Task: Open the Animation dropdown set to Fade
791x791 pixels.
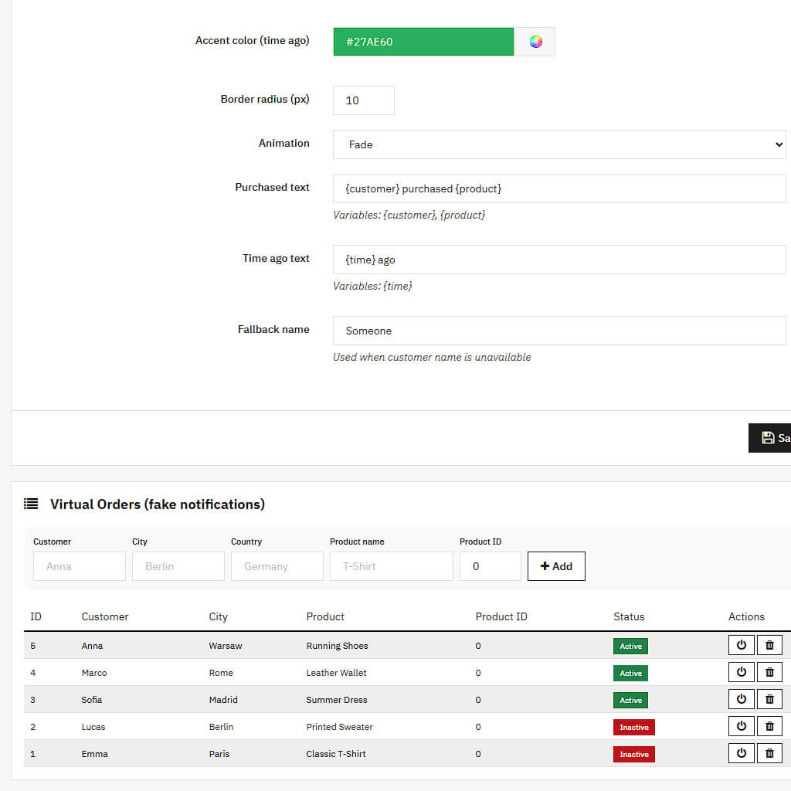Action: pos(558,144)
